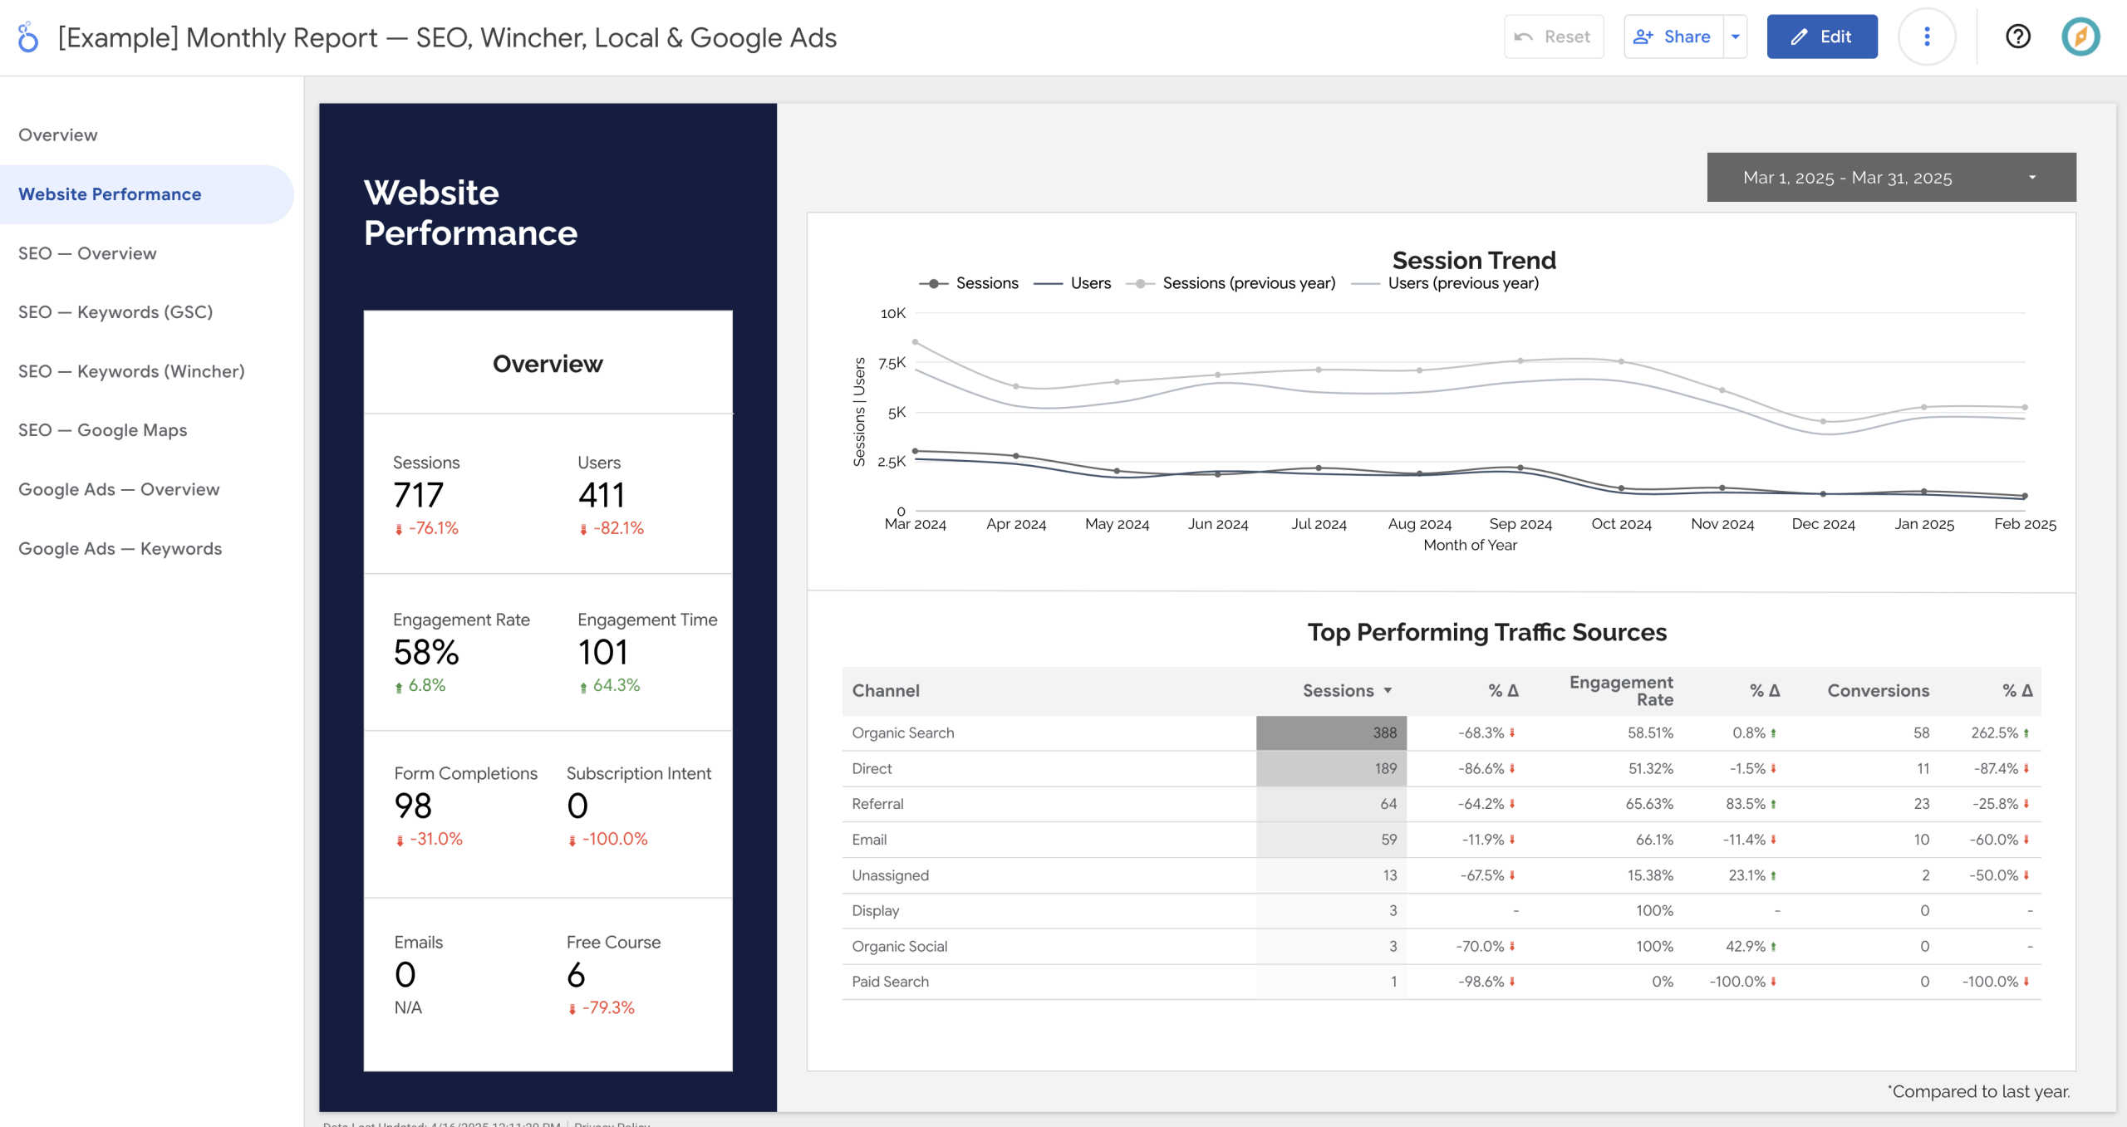Click the Edit button

(x=1823, y=37)
